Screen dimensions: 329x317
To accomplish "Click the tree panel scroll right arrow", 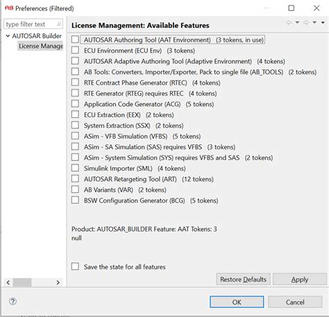I will click(58, 282).
